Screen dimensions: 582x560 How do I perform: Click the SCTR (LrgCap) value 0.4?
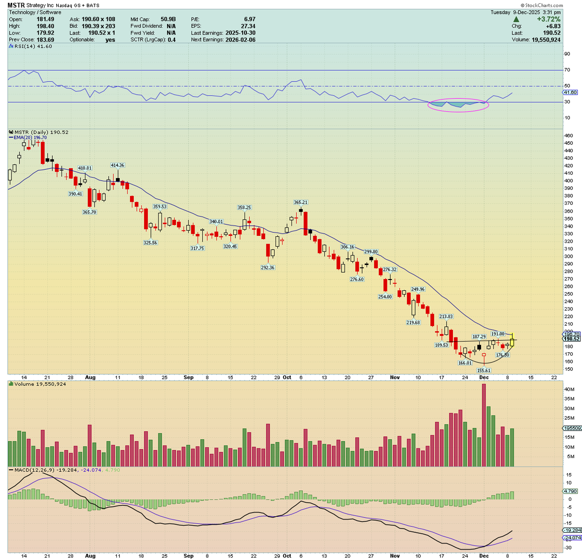point(172,40)
